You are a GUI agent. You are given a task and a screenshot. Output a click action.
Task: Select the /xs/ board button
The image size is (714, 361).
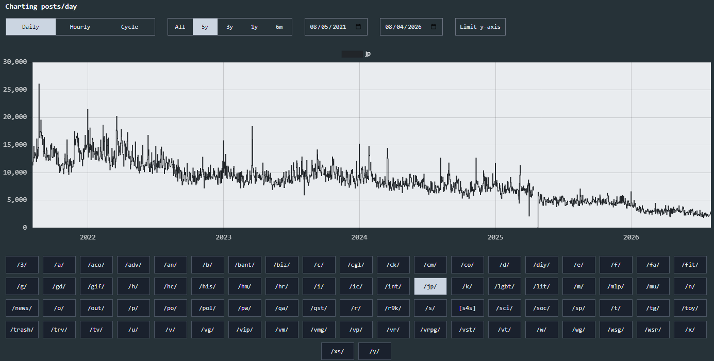[338, 351]
